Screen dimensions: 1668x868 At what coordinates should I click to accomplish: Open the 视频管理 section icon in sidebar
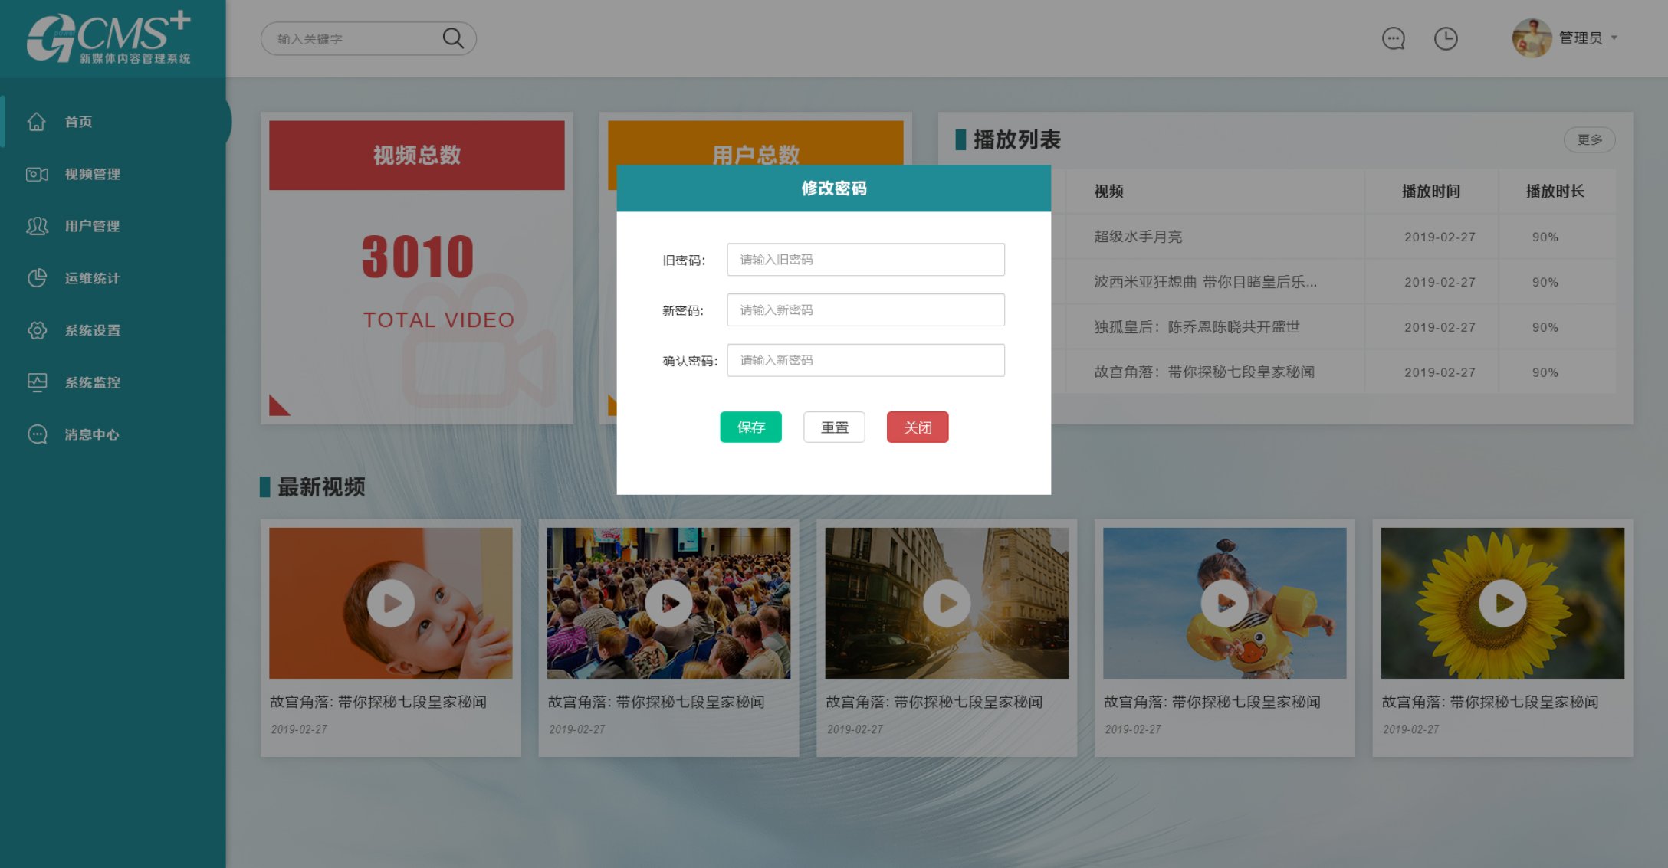coord(36,174)
